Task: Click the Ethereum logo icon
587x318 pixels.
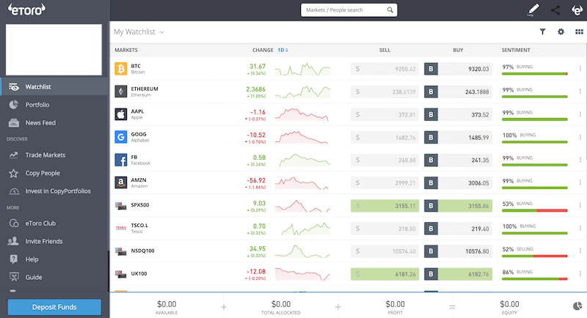Action: 120,92
